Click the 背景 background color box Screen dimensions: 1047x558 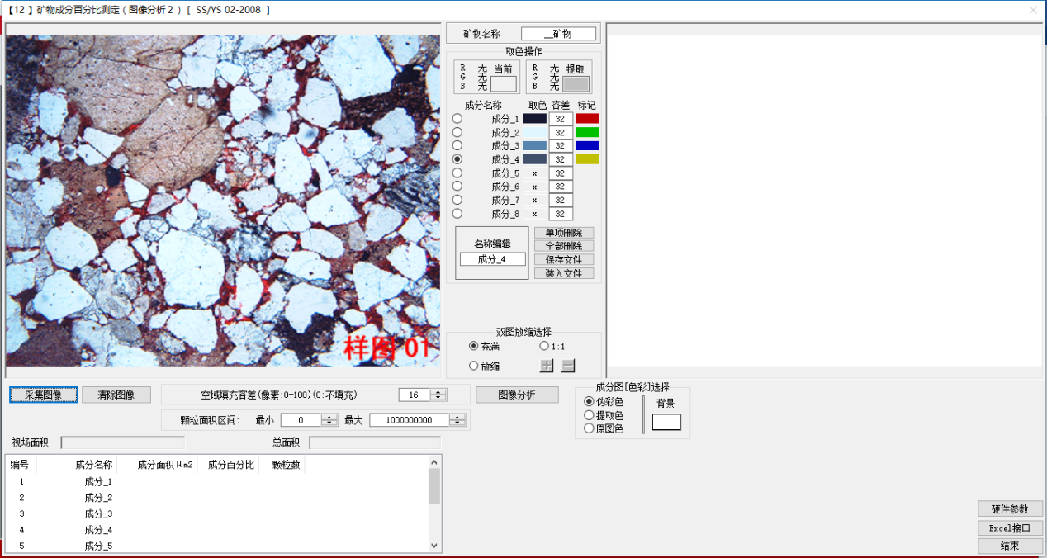666,422
